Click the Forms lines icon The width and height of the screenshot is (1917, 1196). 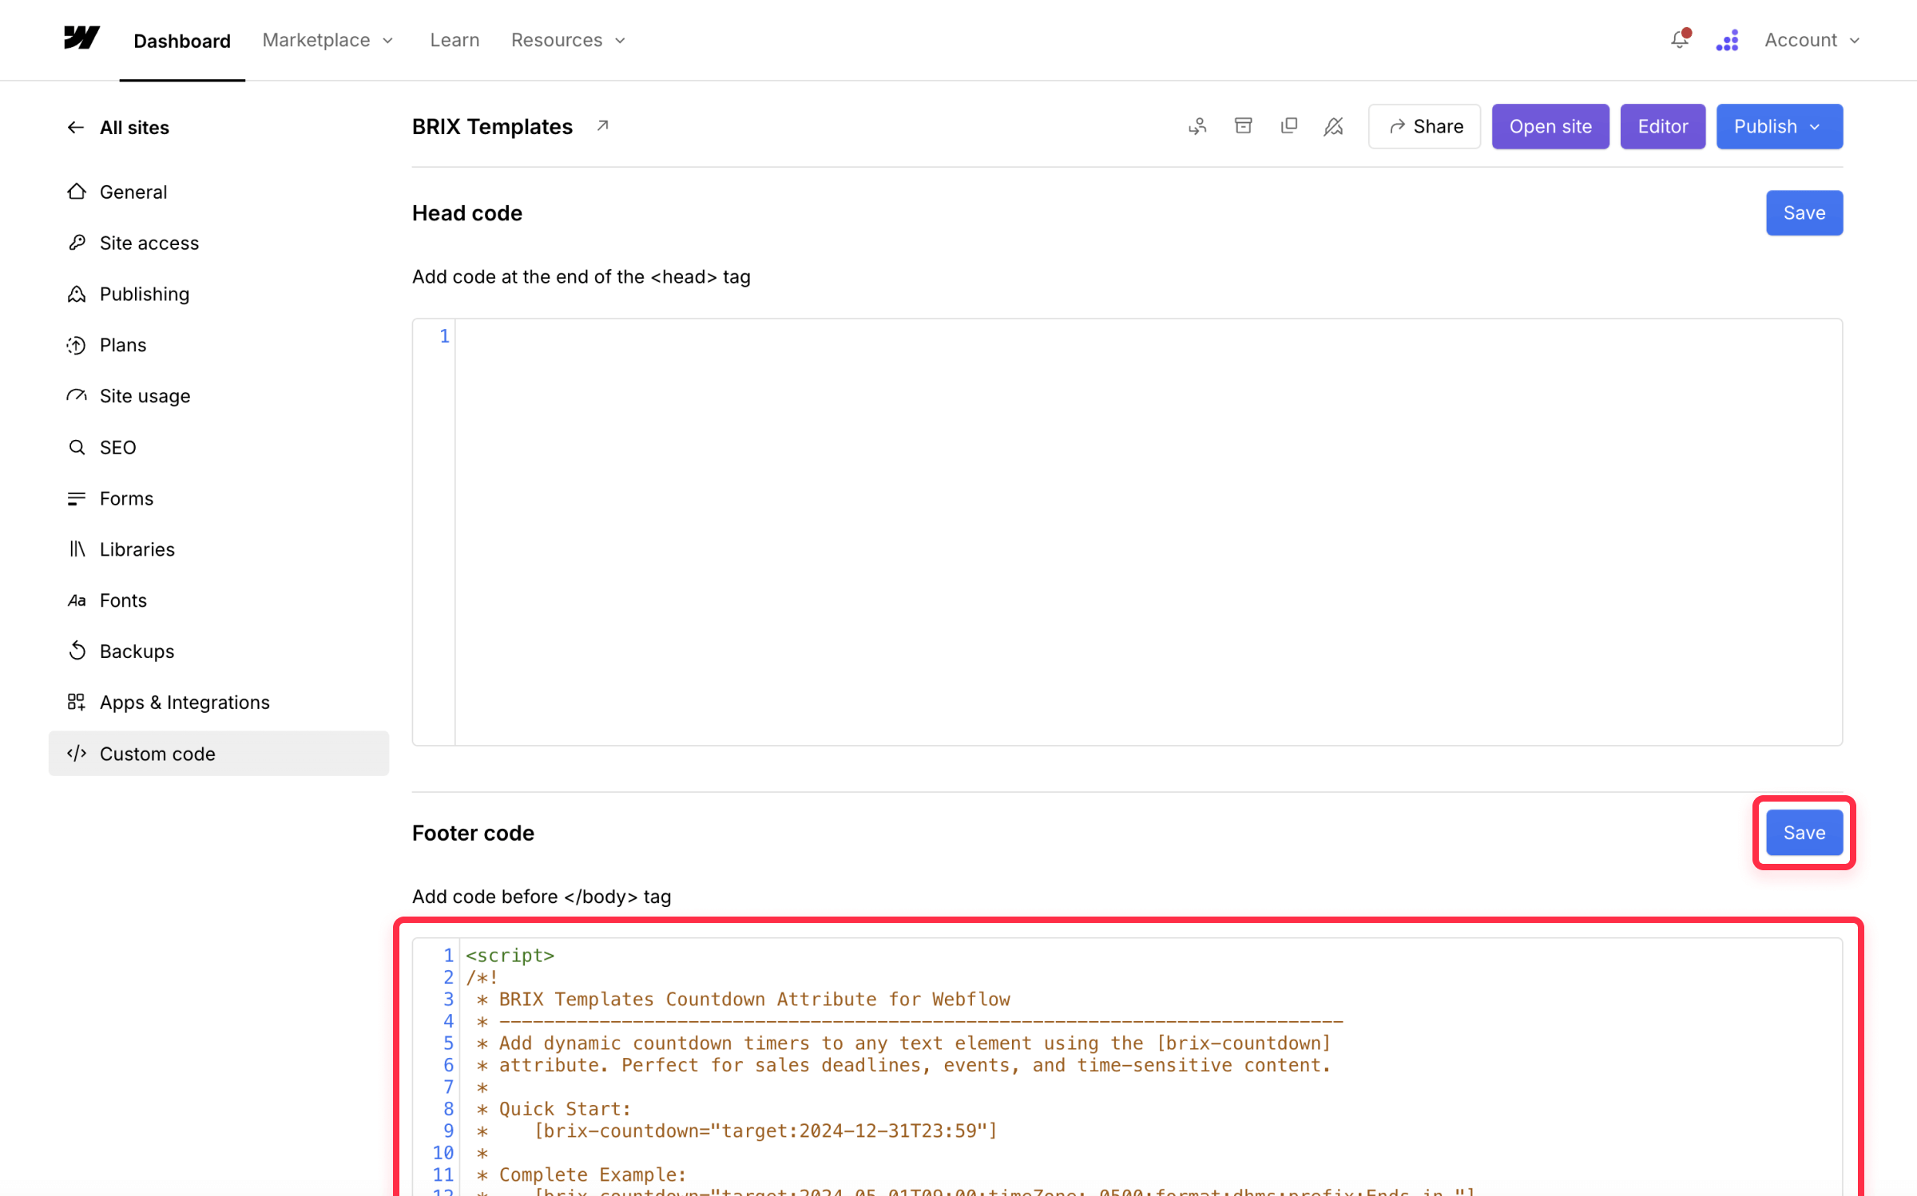point(77,498)
